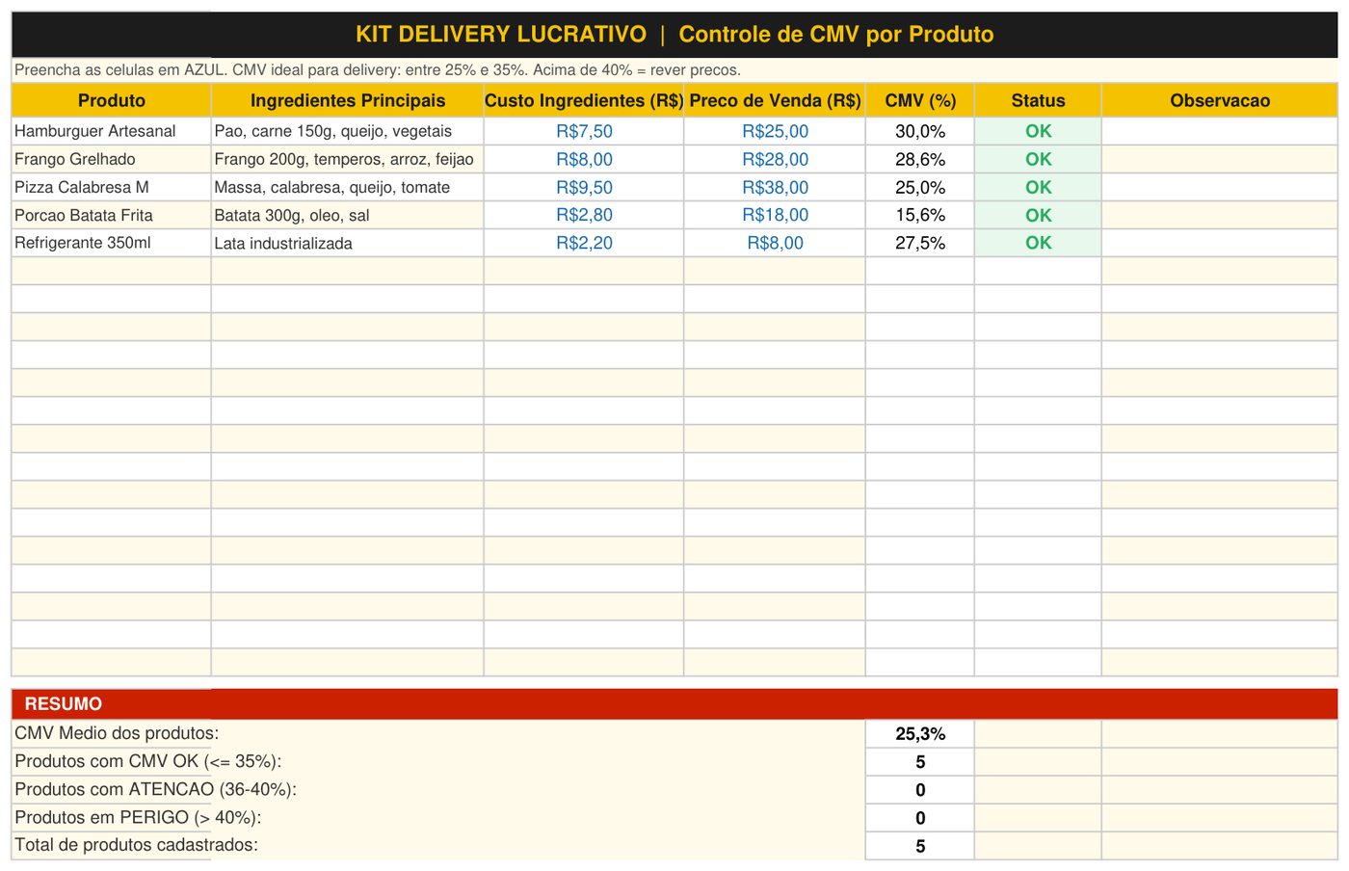The width and height of the screenshot is (1349, 871).
Task: Select the RESUMO section header
Action: point(674,703)
